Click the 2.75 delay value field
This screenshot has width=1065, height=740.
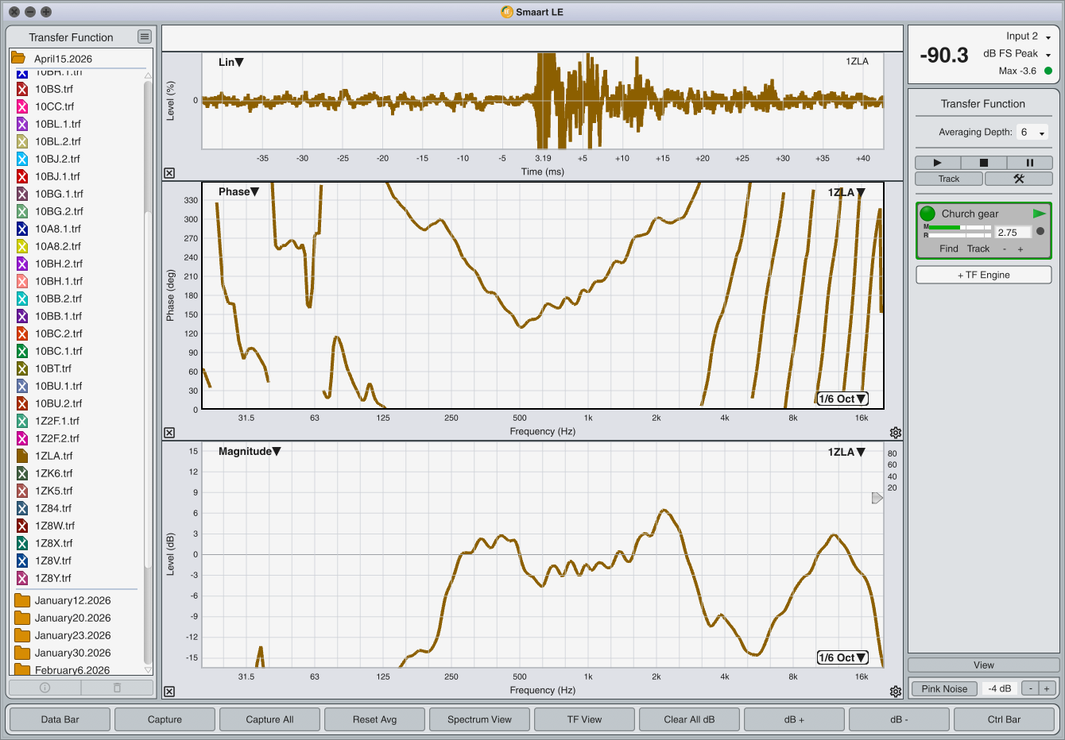[x=1013, y=233]
